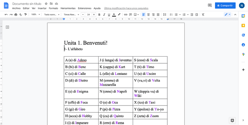The height and width of the screenshot is (125, 248).
Task: Open Google Calendar in the side panel
Action: pyautogui.click(x=243, y=16)
